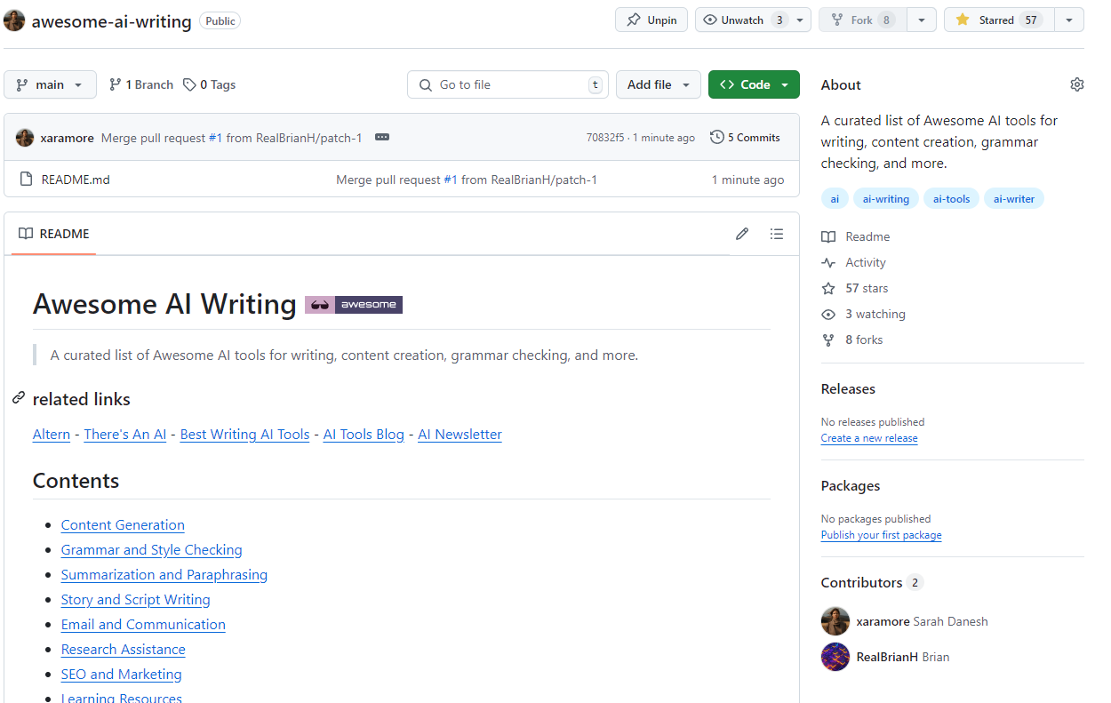This screenshot has width=1111, height=703.
Task: Click the README.md file icon
Action: coord(26,180)
